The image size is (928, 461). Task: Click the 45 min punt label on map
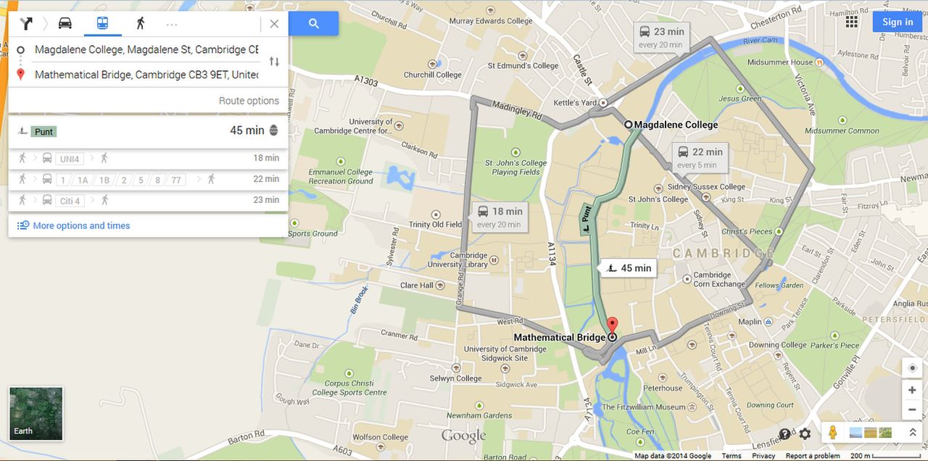tap(629, 268)
